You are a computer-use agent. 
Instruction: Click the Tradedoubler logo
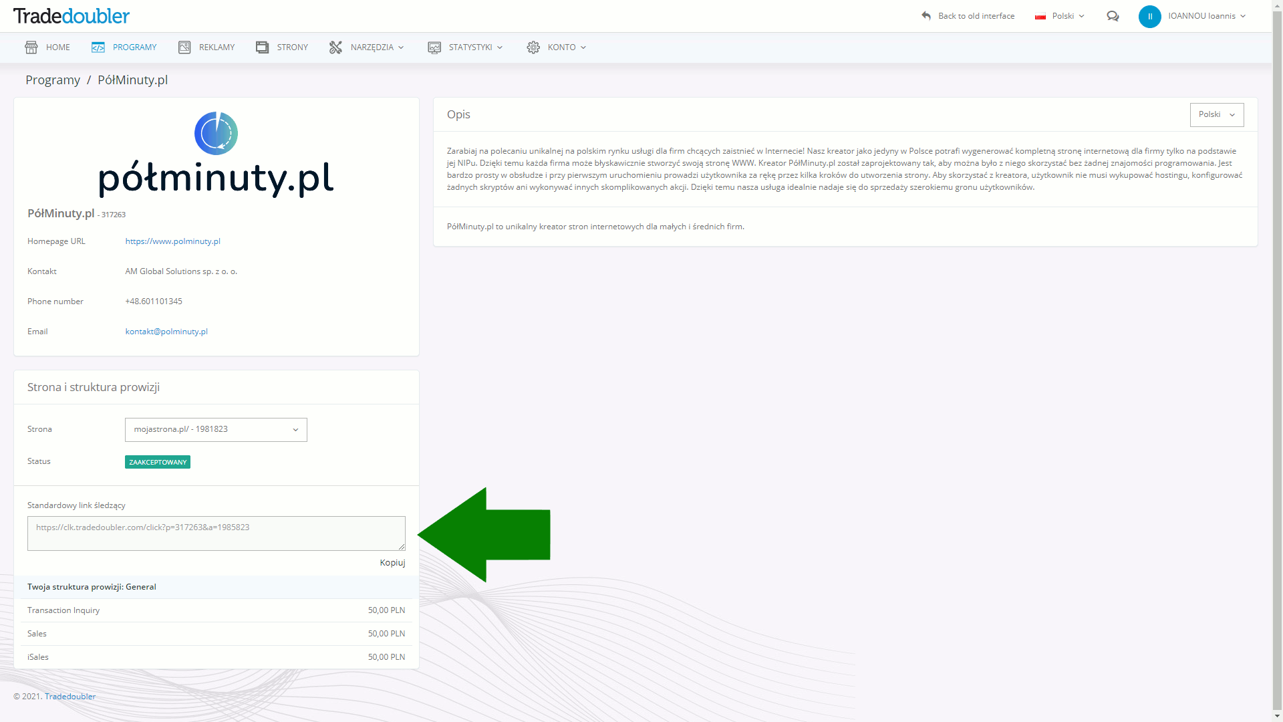[x=72, y=16]
